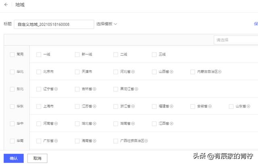Image resolution: width=258 pixels, height=164 pixels.
Task: Select the 黑龙江省 checkbox
Action: coord(116,89)
